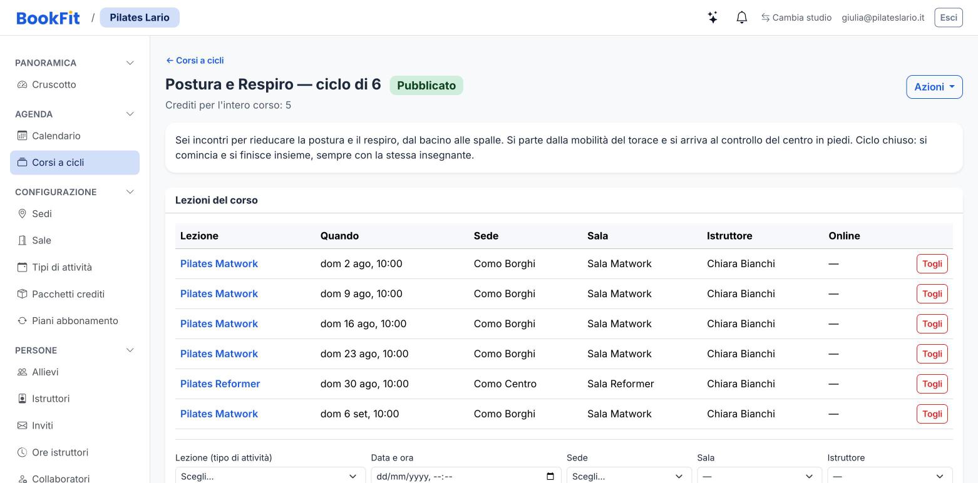
Task: Click the sparkle AI assistant icon
Action: [713, 18]
